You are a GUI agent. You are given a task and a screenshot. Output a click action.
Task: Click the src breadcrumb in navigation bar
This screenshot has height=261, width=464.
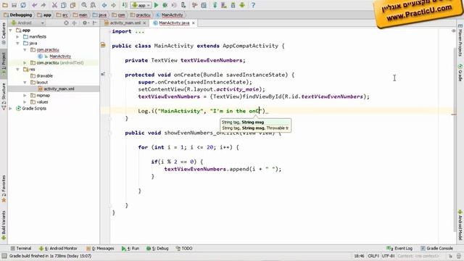62,14
